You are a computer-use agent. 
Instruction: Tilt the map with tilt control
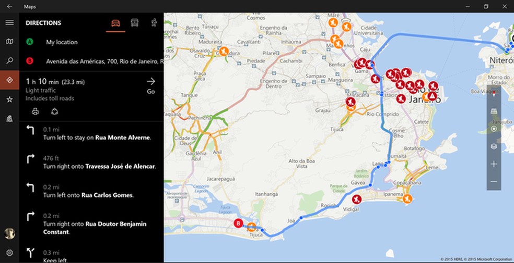(494, 111)
